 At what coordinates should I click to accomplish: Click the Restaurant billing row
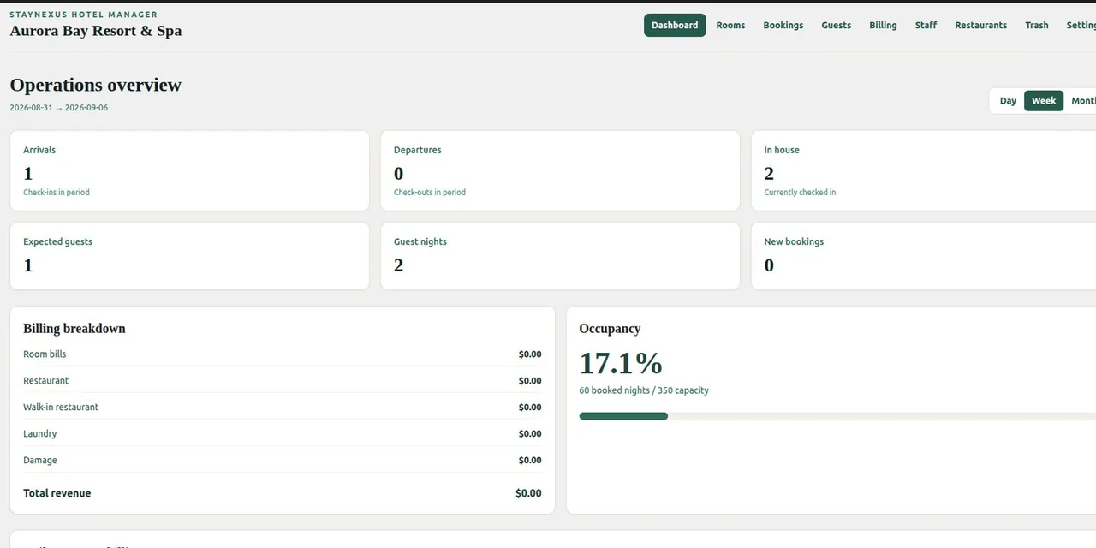coord(283,380)
